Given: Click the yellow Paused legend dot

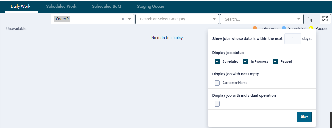Looking at the screenshot, I should click(x=311, y=28).
